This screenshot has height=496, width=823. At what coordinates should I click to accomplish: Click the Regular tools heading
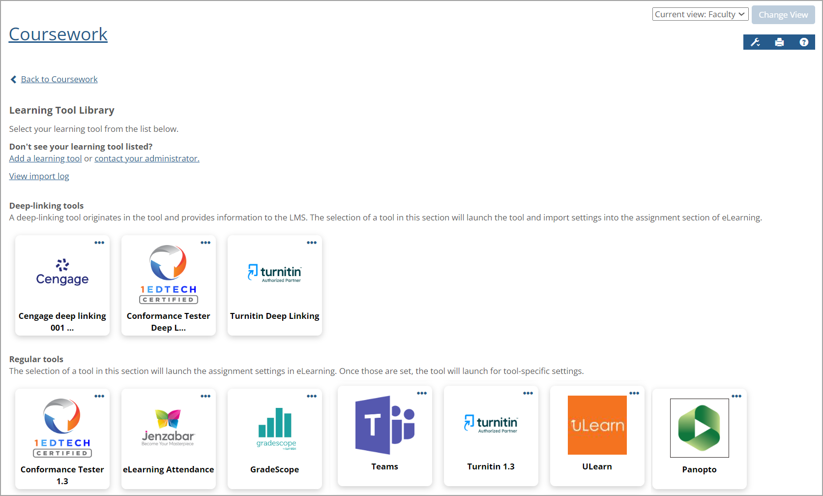point(36,359)
